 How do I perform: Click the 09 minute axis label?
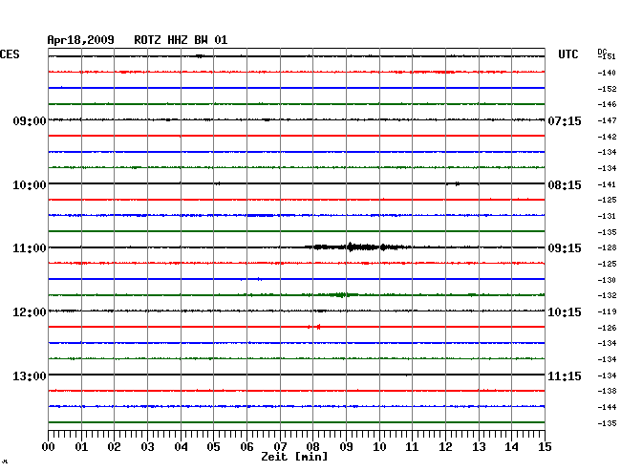tap(346, 447)
